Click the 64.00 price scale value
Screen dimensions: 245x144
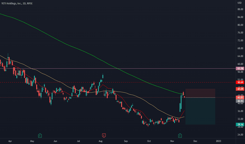point(240,56)
